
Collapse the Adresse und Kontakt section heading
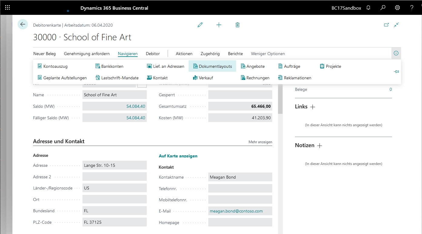tap(59, 141)
